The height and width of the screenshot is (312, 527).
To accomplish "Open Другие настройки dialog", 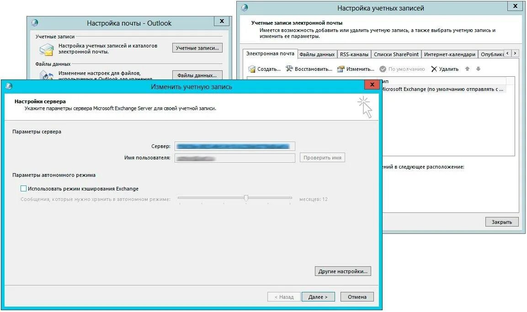I will [343, 271].
